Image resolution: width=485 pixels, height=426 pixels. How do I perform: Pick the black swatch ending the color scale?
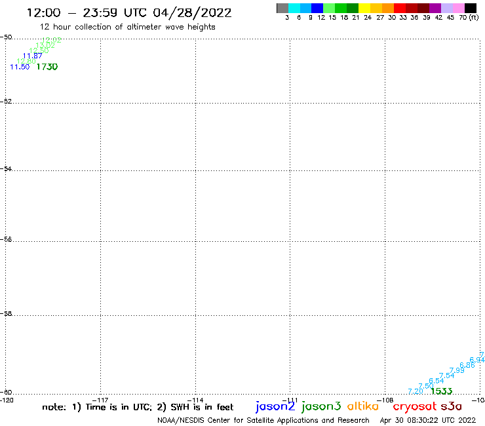point(471,8)
